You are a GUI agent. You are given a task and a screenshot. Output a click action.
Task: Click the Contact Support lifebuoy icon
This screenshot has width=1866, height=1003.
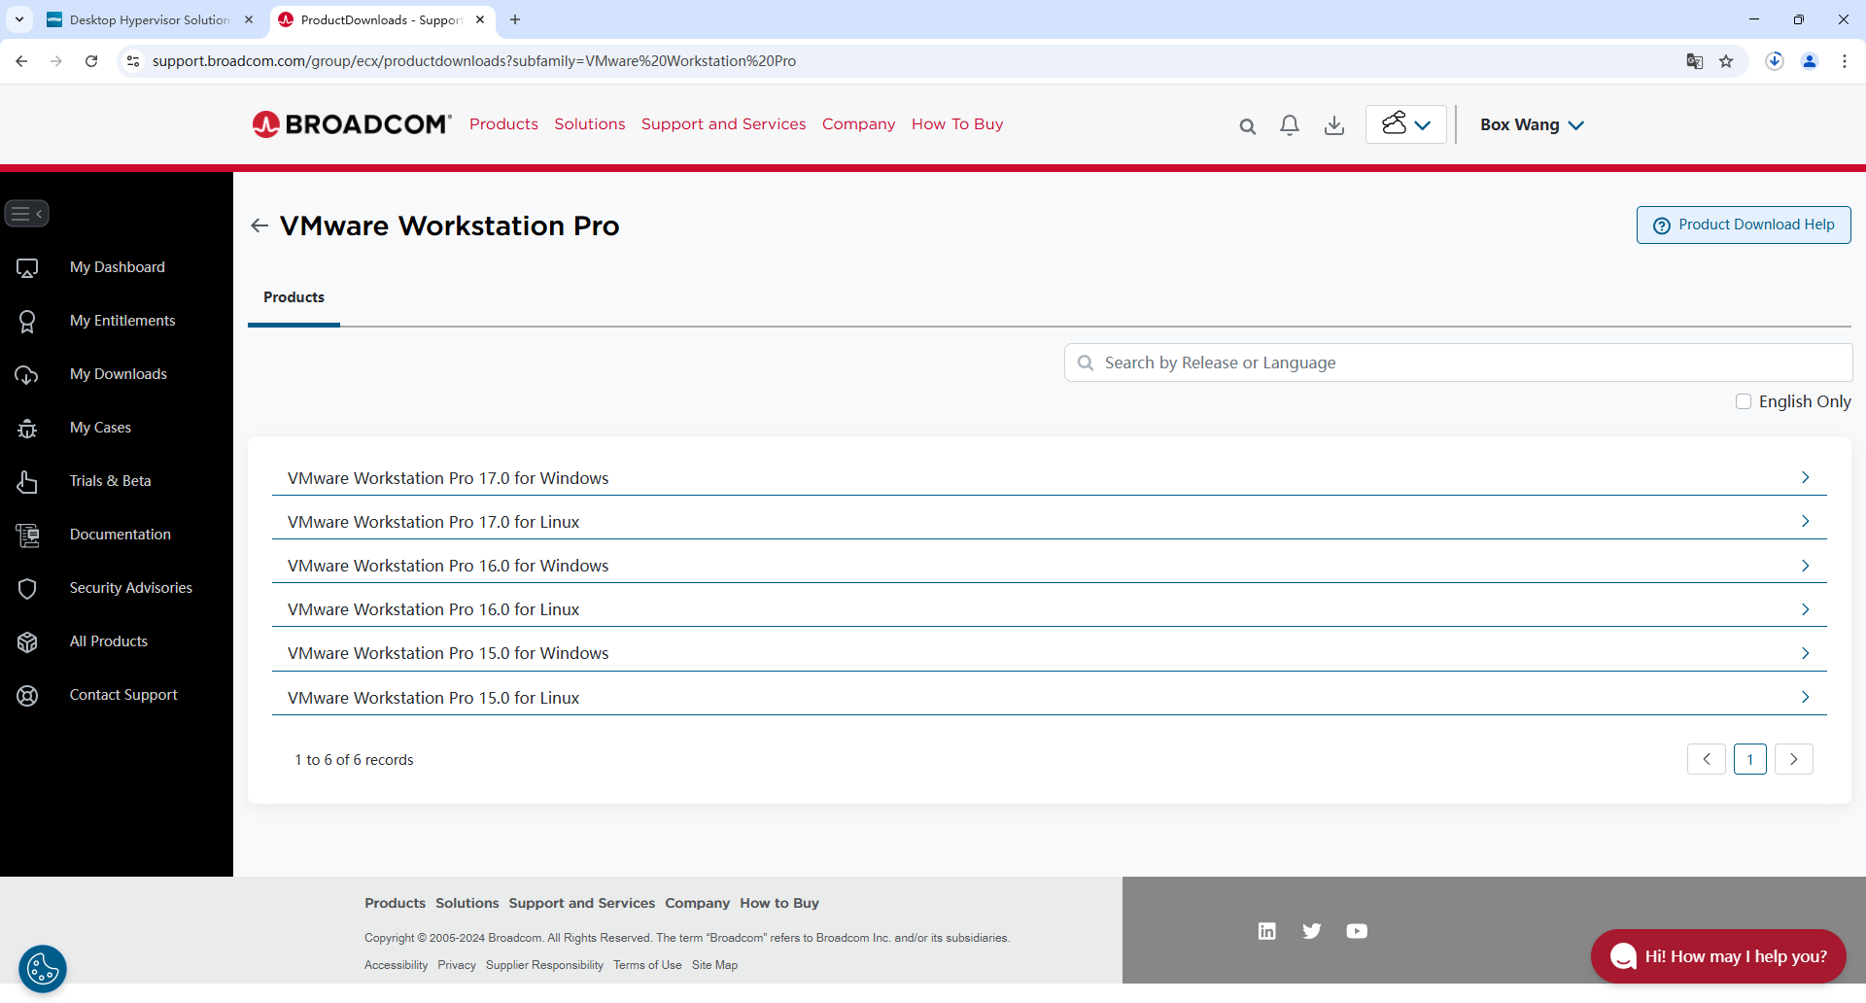click(x=27, y=696)
